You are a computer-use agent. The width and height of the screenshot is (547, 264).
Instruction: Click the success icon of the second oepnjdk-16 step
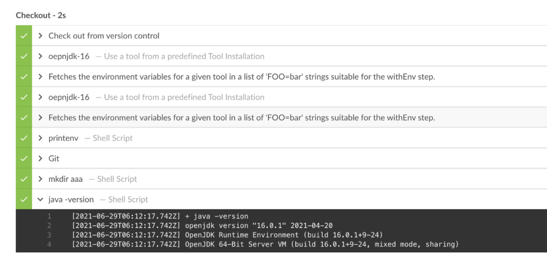click(x=23, y=97)
